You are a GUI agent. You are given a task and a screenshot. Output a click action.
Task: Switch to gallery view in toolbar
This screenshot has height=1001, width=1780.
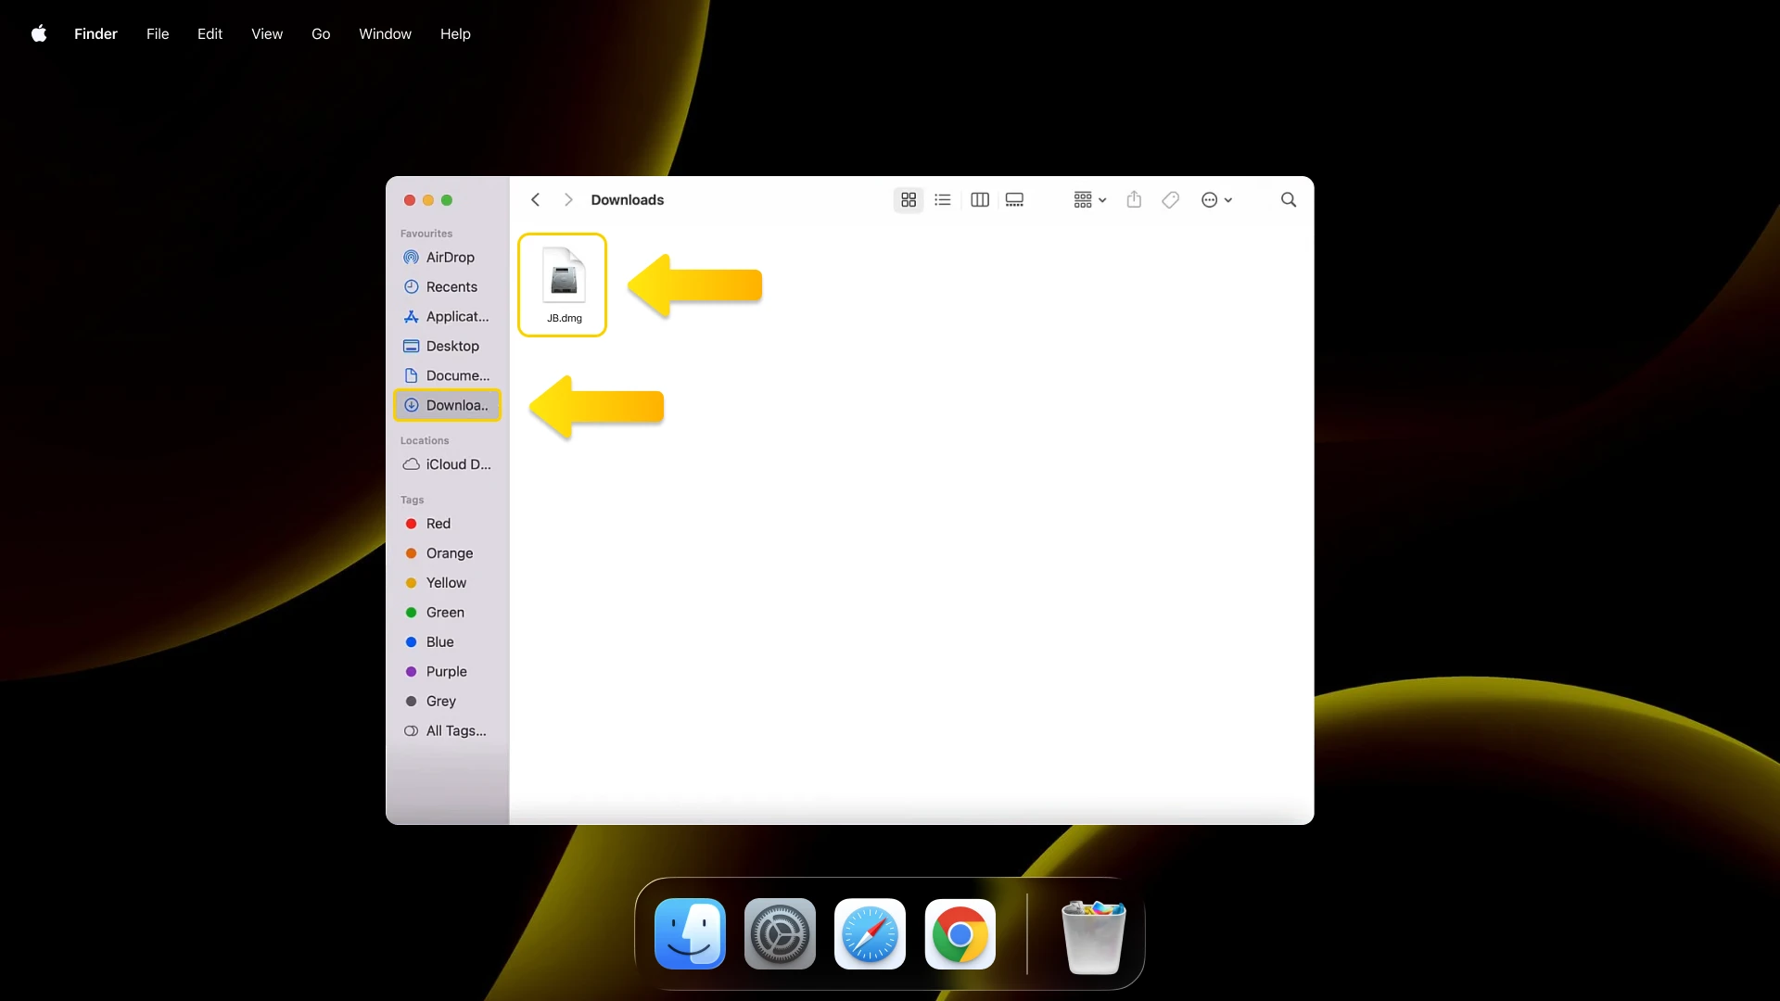click(x=1014, y=199)
